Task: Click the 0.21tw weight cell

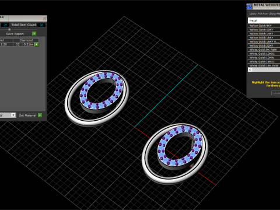Action: [x=29, y=44]
